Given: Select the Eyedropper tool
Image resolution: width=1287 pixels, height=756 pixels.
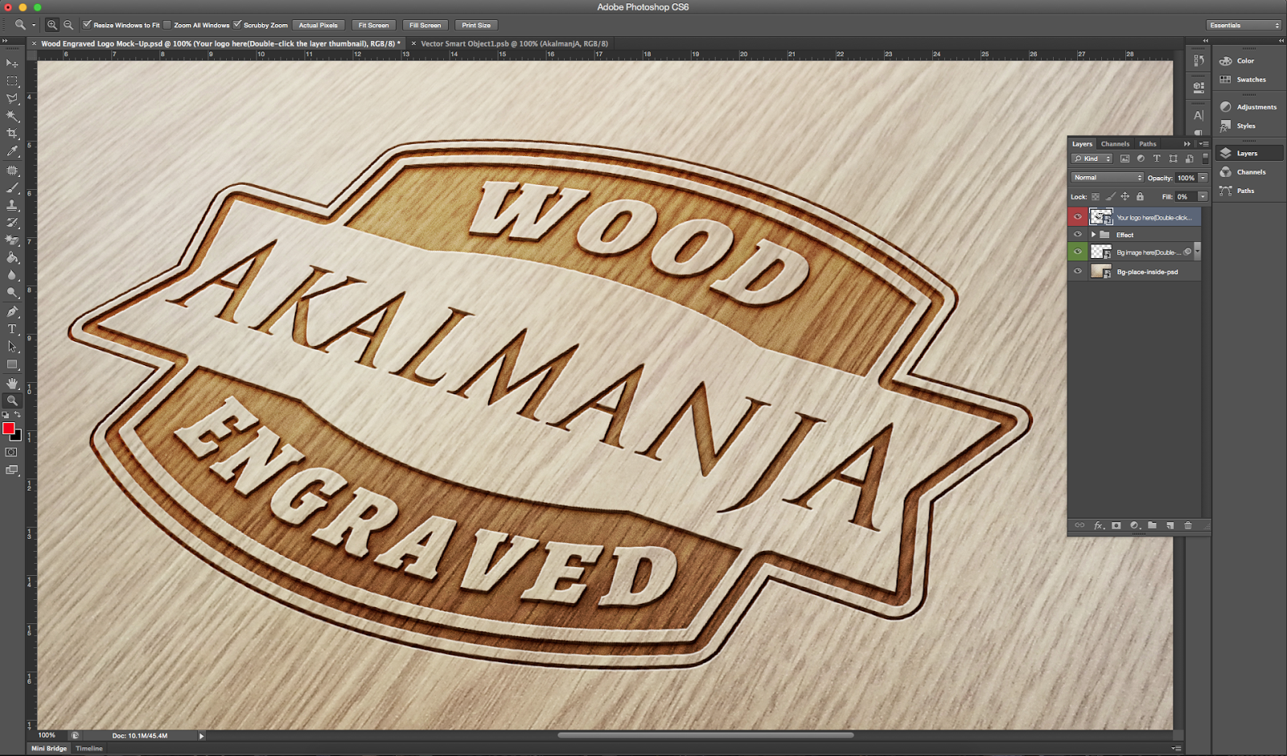Looking at the screenshot, I should (x=12, y=151).
